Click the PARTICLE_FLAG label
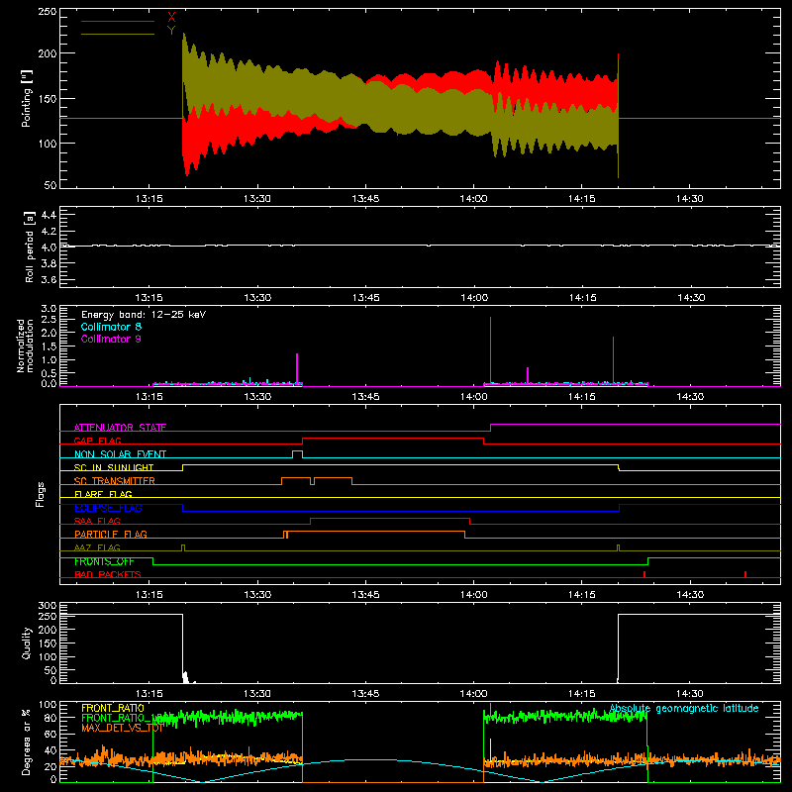This screenshot has height=792, width=792. [x=111, y=534]
